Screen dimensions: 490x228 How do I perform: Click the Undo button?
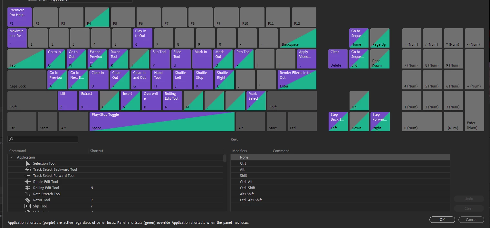pos(469,199)
